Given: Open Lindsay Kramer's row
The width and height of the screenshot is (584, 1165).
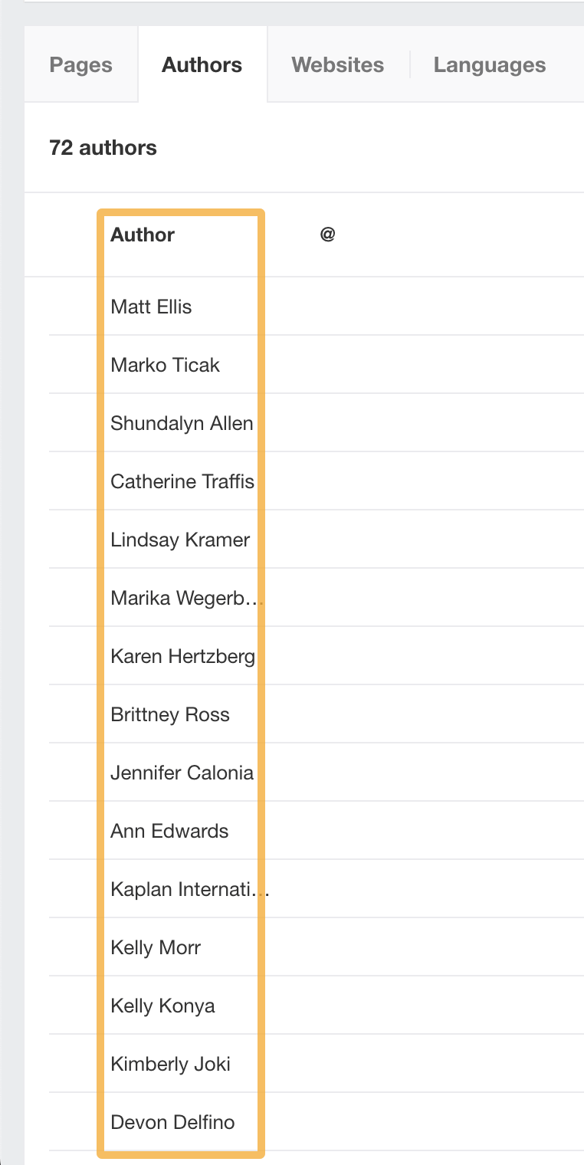Looking at the screenshot, I should click(x=179, y=540).
